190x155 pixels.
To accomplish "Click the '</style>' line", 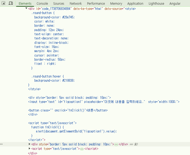I will [34, 89].
